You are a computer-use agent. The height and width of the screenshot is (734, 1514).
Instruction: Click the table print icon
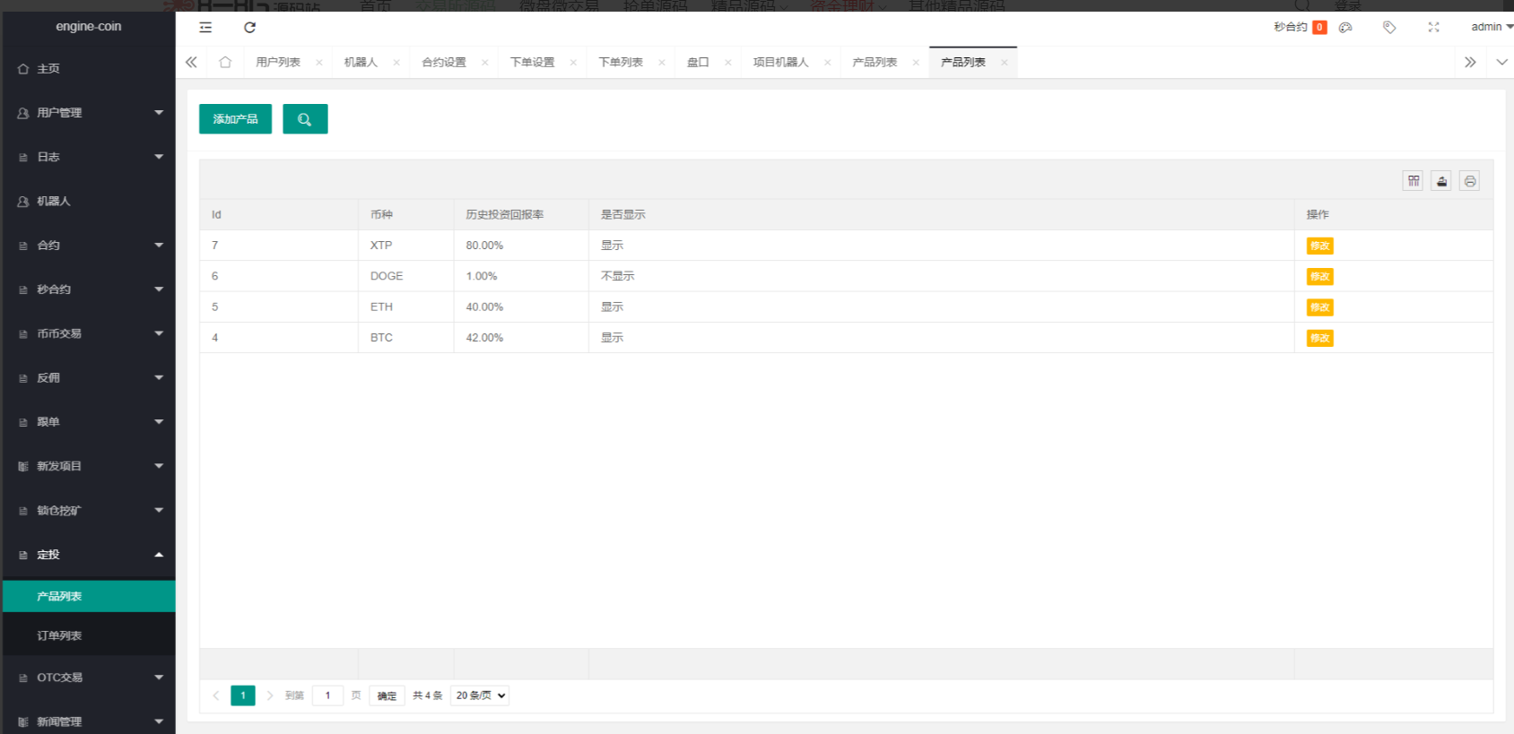[x=1469, y=181]
